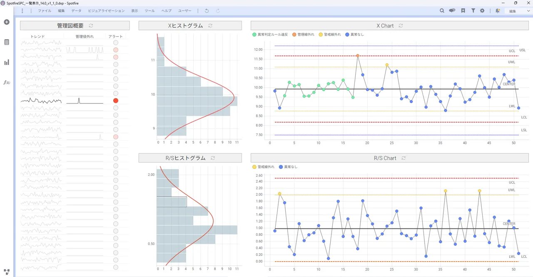Viewport: 533px width, 277px height.
Task: Open the ヘルプ menu
Action: [167, 11]
